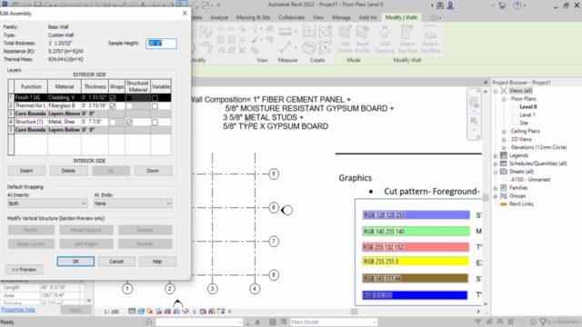Click the Visual Style icon in view control bar
582x327 pixels.
[141, 312]
